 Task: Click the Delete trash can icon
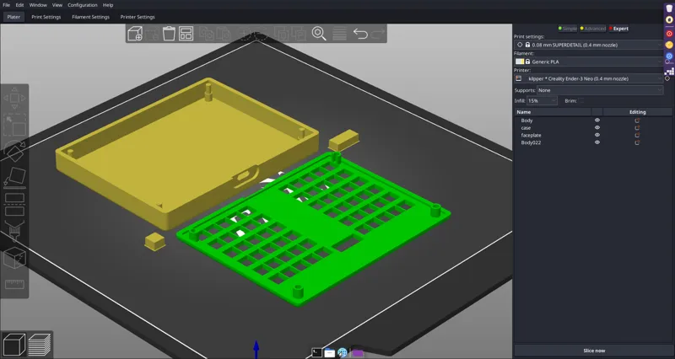pos(169,34)
